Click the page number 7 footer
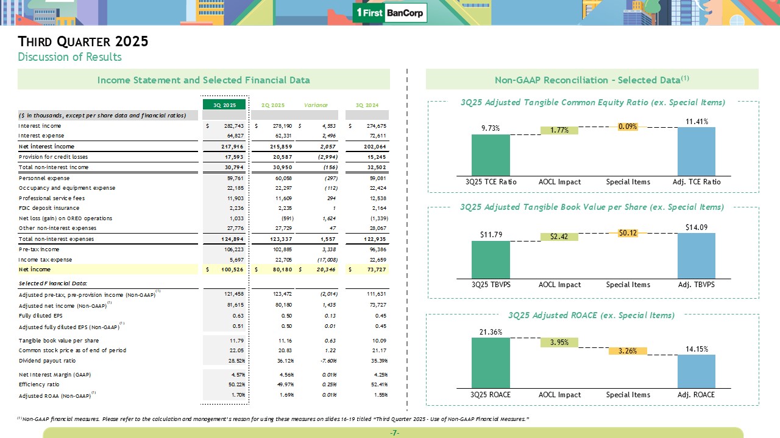Viewport: 780px width, 438px height. (394, 433)
